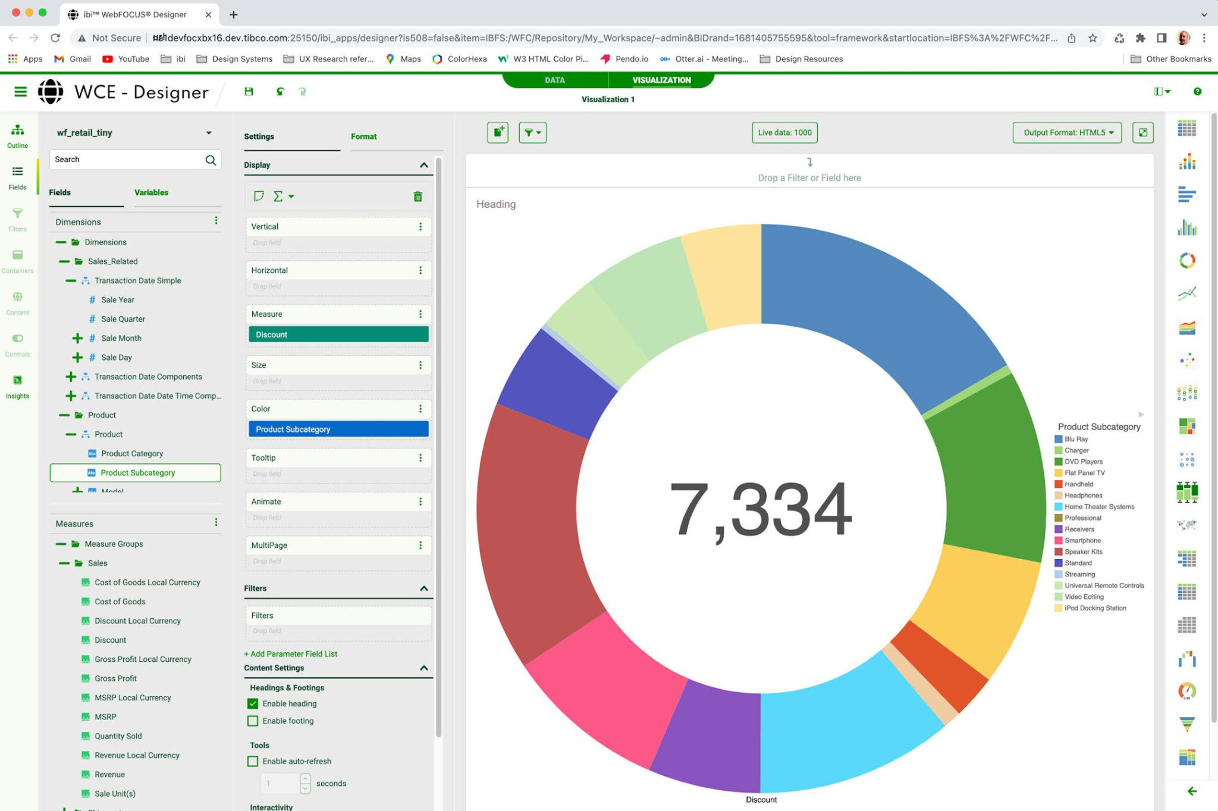Image resolution: width=1218 pixels, height=811 pixels.
Task: Switch to the Filters panel in left sidebar
Action: point(18,219)
